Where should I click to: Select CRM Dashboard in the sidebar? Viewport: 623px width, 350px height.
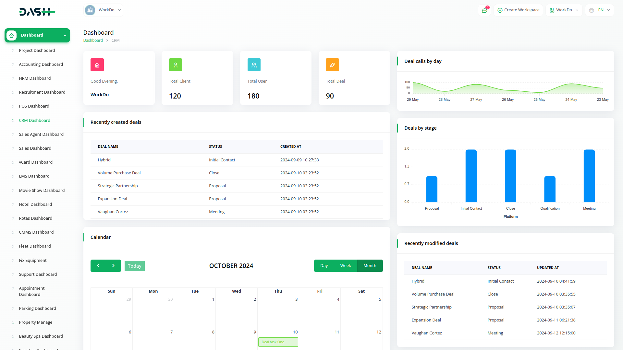[34, 120]
